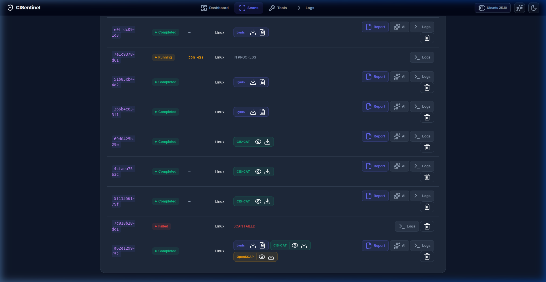Click the CIS-CAT tag on scan 69d0425b-29e
This screenshot has width=546, height=282.
coord(243,142)
